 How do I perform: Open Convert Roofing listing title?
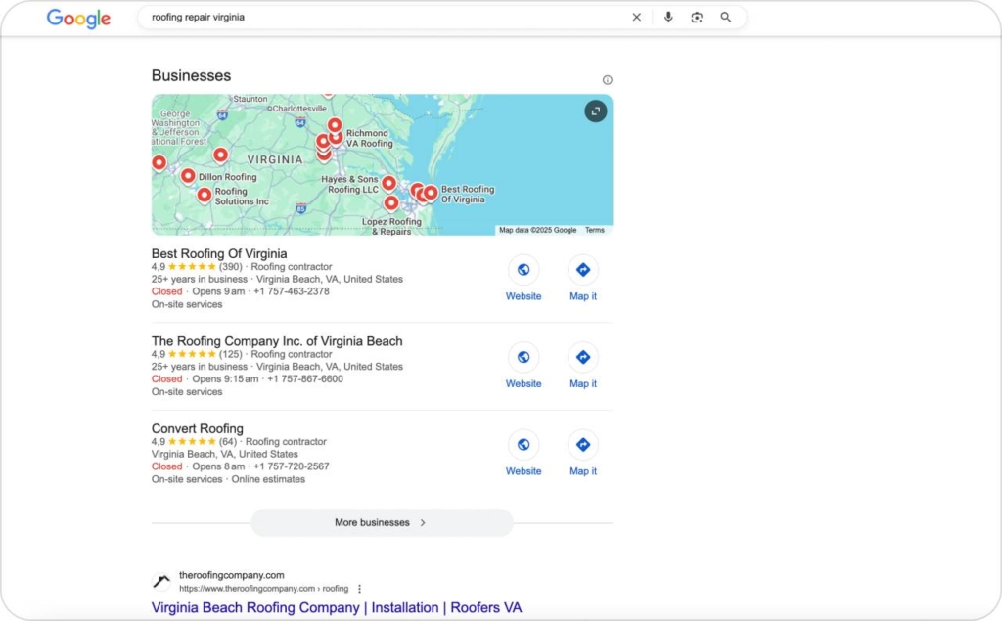pos(198,428)
